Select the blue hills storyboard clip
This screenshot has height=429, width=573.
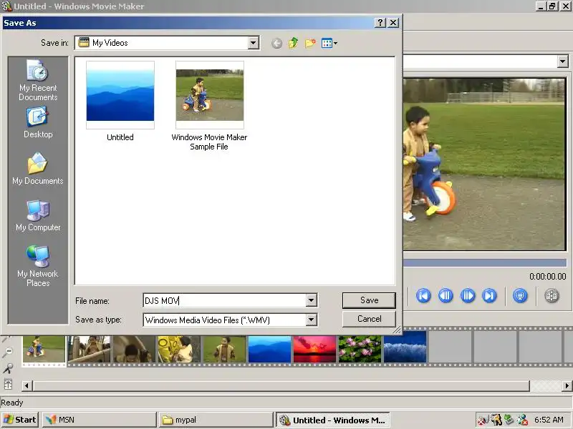pyautogui.click(x=270, y=349)
